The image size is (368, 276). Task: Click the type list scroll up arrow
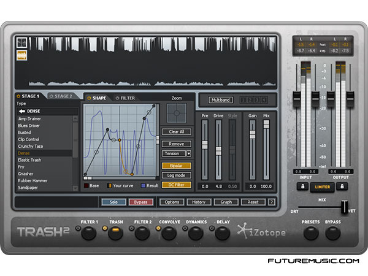75,118
